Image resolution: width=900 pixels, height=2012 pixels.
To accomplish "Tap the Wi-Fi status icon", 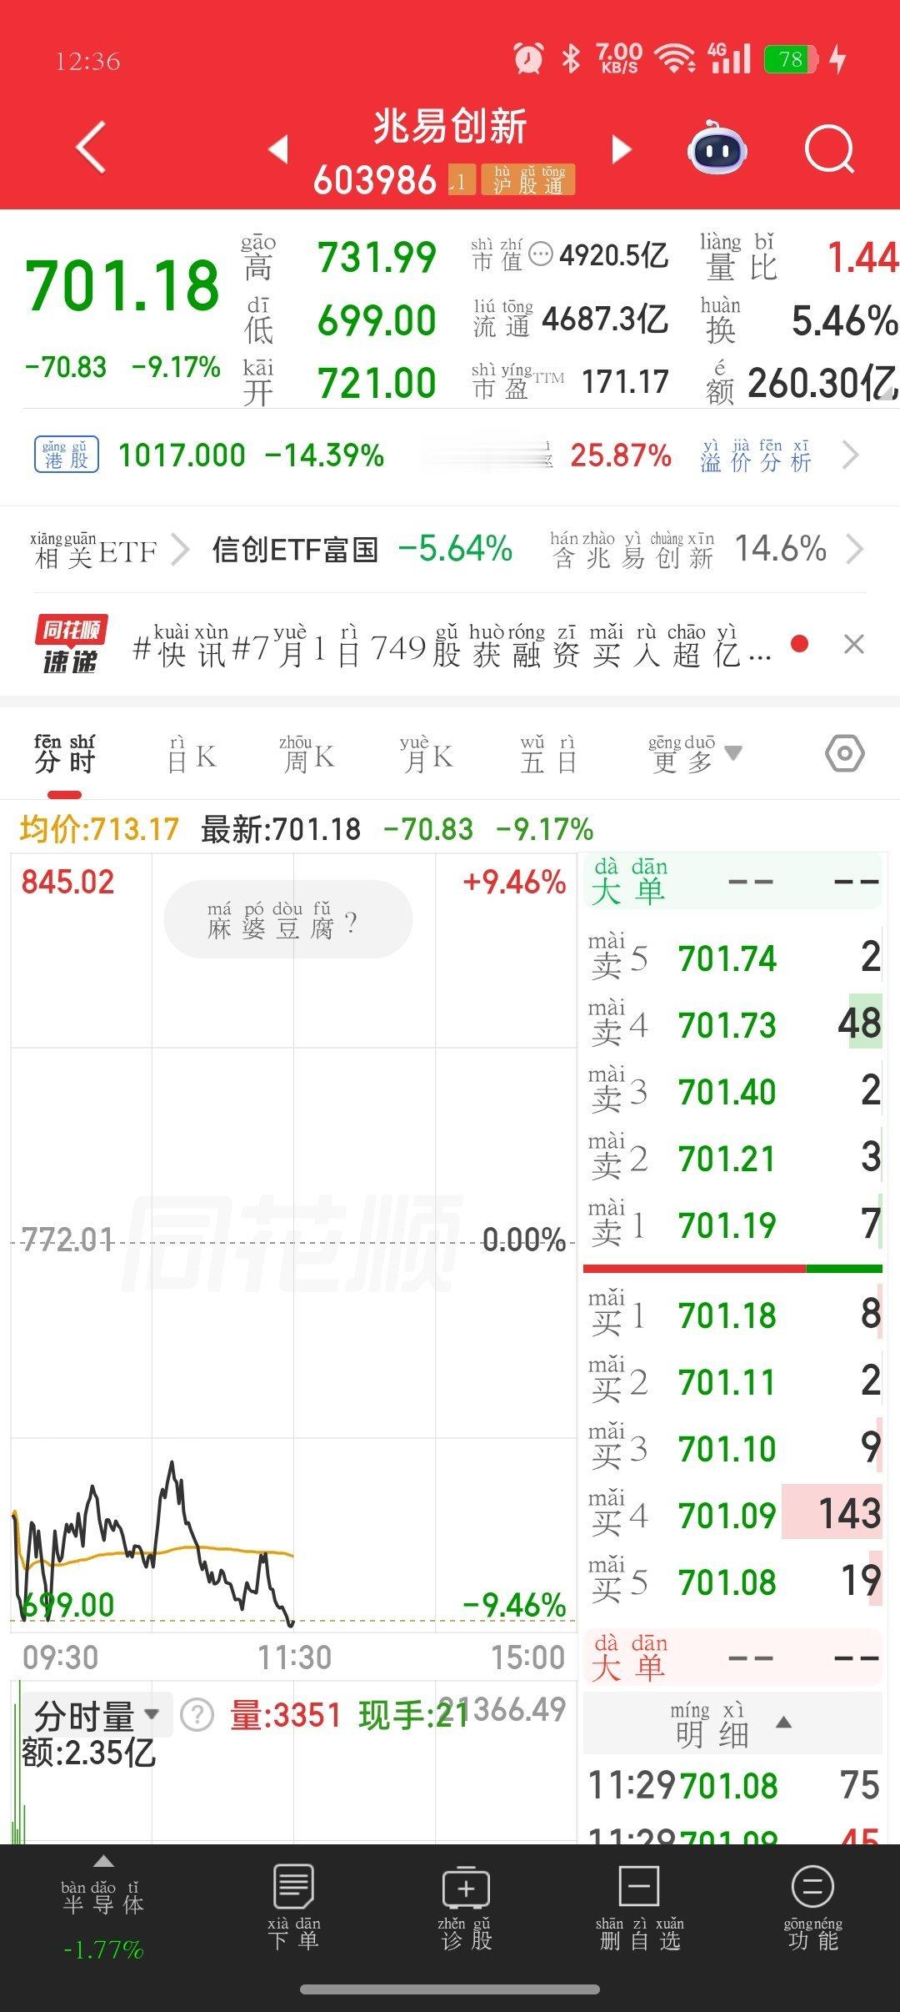I will 675,58.
